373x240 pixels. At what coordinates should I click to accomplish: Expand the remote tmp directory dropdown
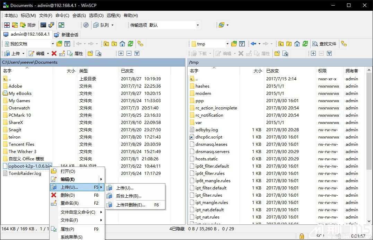tap(227, 44)
